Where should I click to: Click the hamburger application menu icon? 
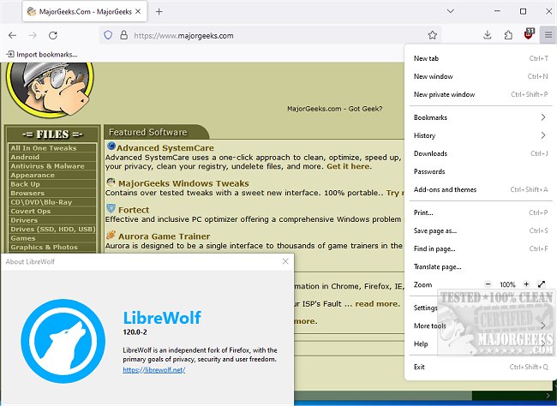[x=548, y=35]
